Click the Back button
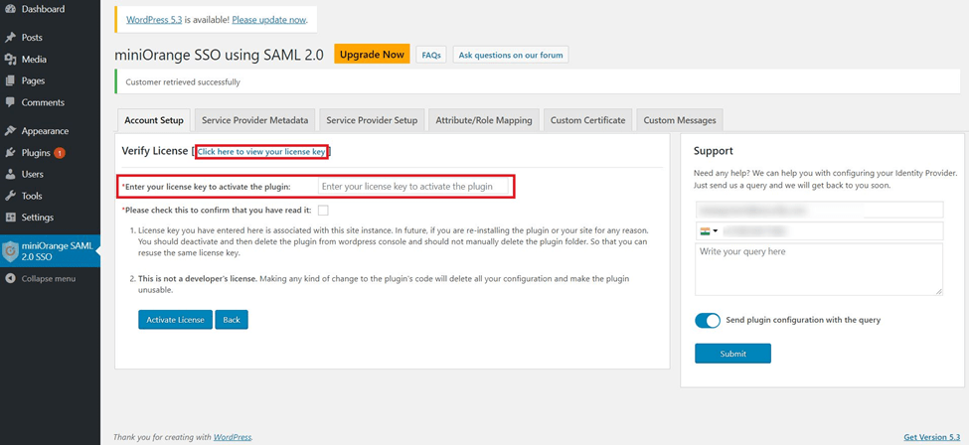 point(232,320)
